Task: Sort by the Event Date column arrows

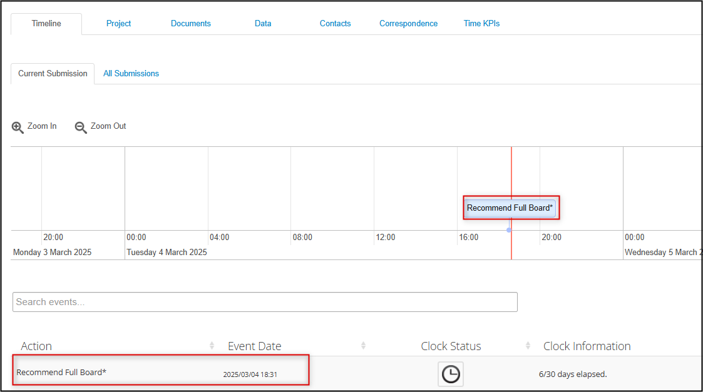Action: 363,345
